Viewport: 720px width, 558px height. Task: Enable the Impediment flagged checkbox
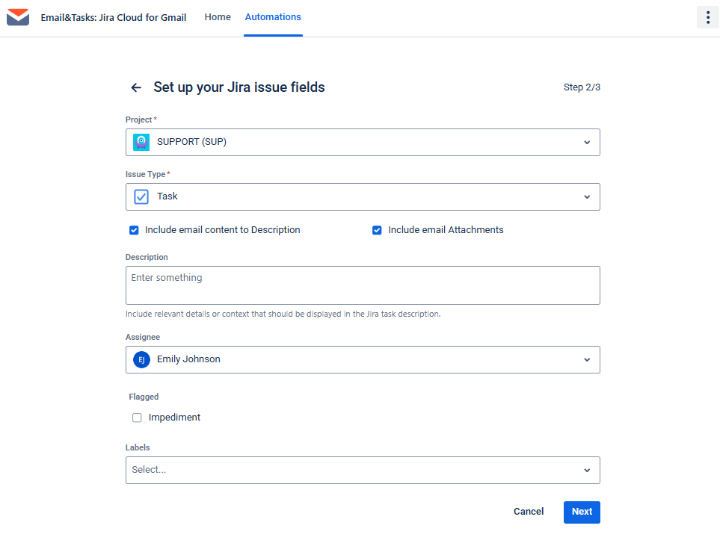137,418
